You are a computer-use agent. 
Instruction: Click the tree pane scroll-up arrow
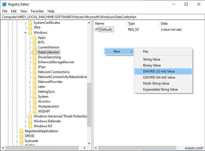coord(89,23)
